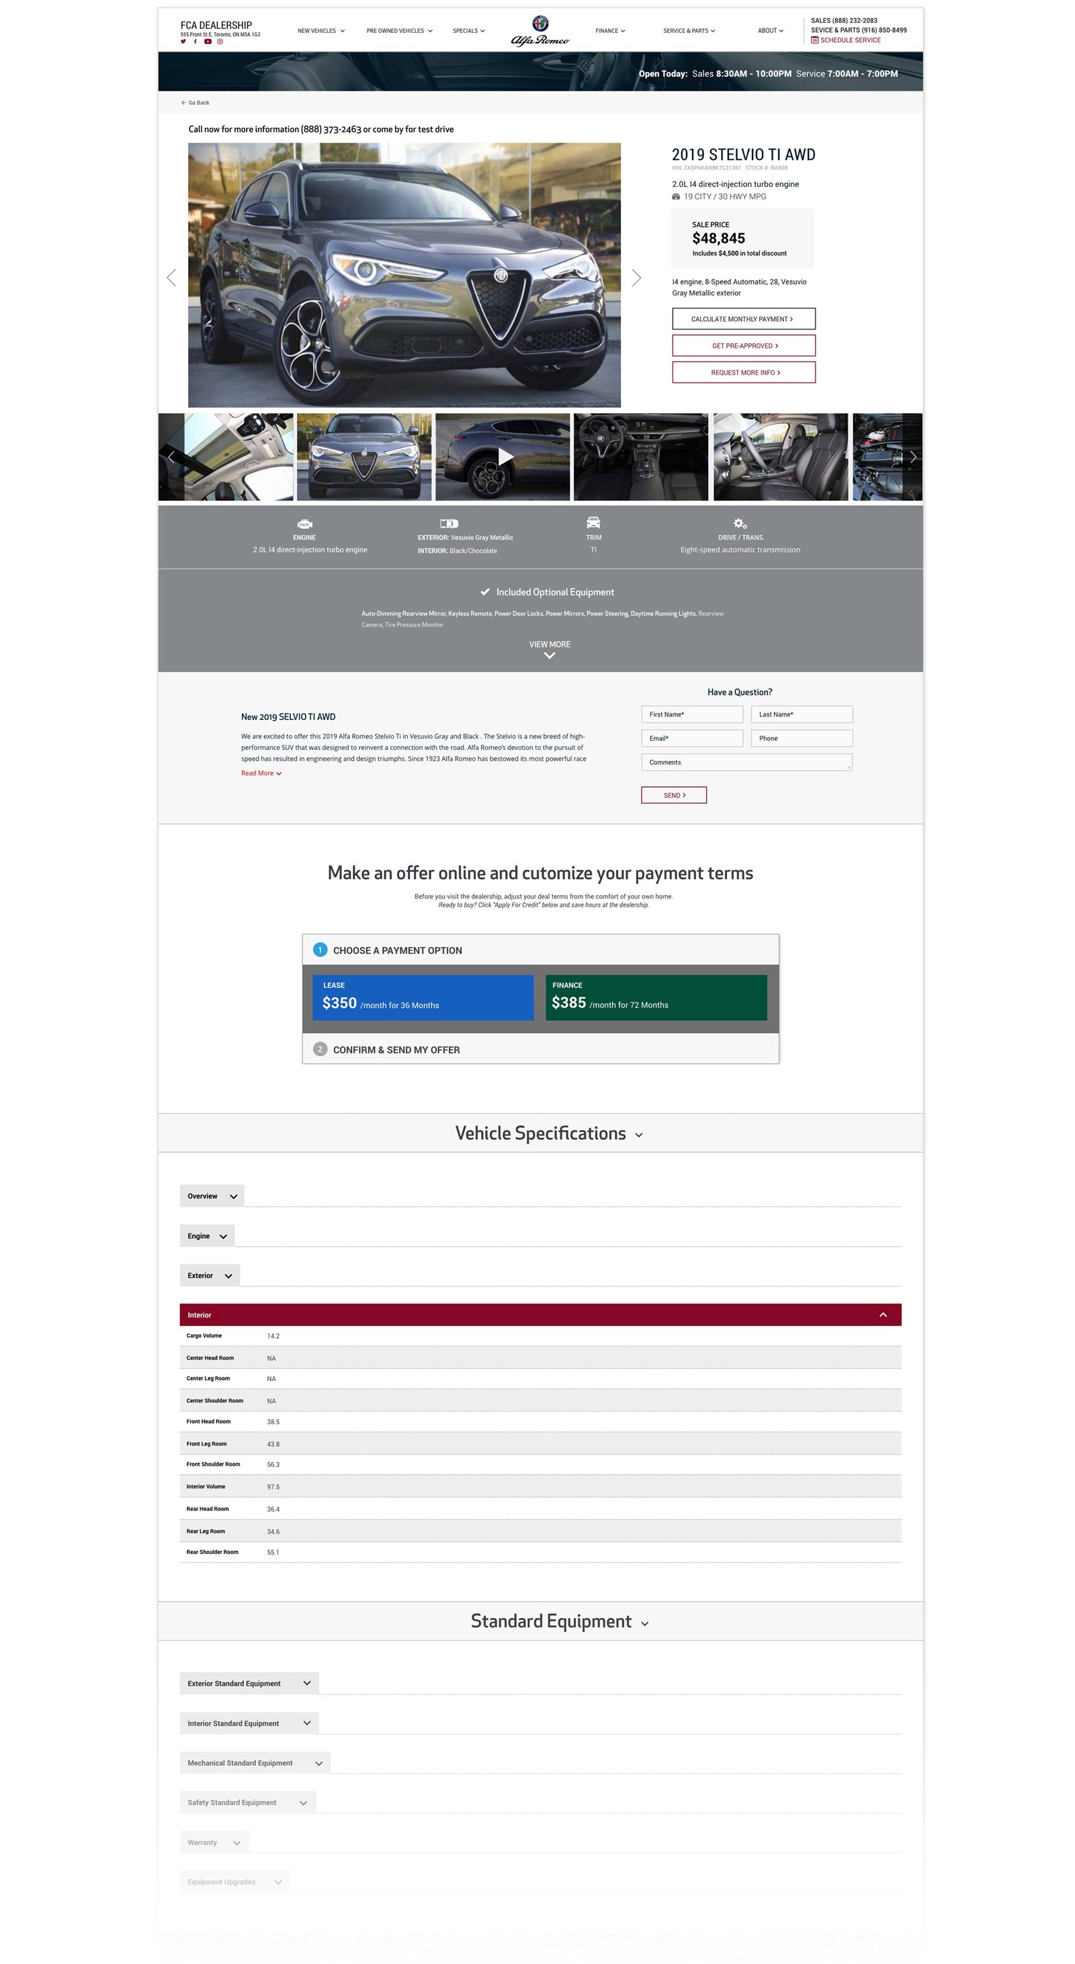The image size is (1075, 1964).
Task: Click the Included Optional Equipment checkmark
Action: (484, 591)
